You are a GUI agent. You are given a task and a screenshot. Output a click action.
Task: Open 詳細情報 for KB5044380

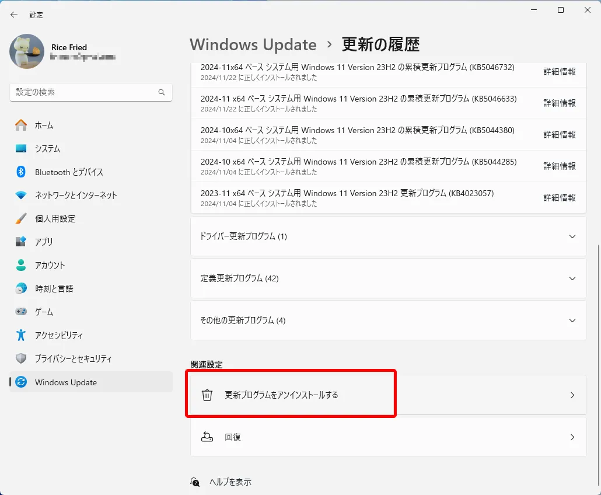point(560,134)
